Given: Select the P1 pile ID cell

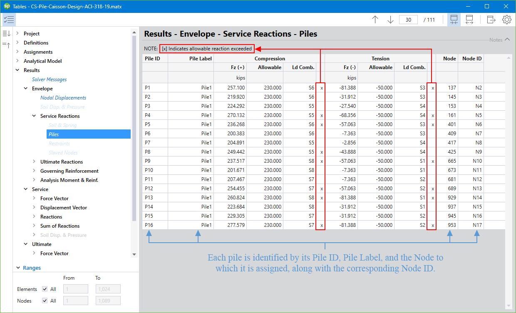Looking at the screenshot, I should 155,88.
